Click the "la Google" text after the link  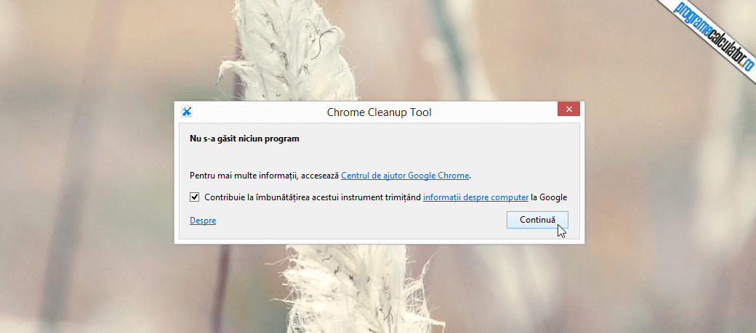click(x=549, y=197)
